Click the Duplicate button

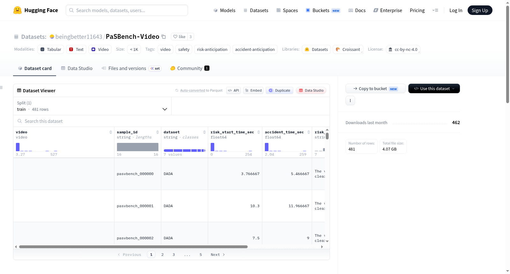pos(280,90)
